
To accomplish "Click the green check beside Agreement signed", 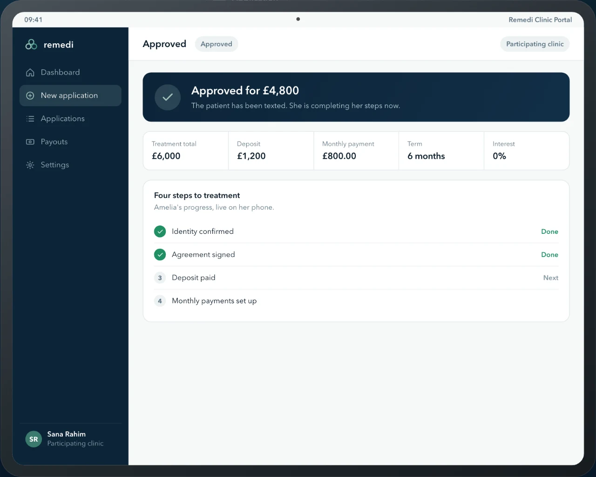I will tap(160, 254).
